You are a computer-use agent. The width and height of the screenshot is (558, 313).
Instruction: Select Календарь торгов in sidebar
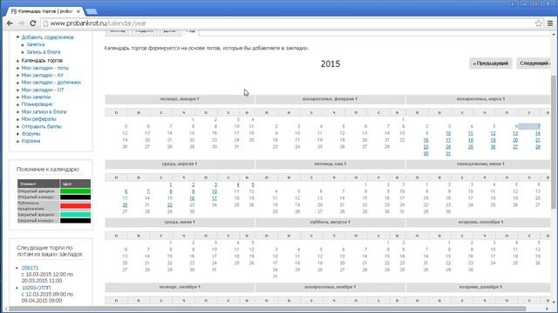point(42,61)
